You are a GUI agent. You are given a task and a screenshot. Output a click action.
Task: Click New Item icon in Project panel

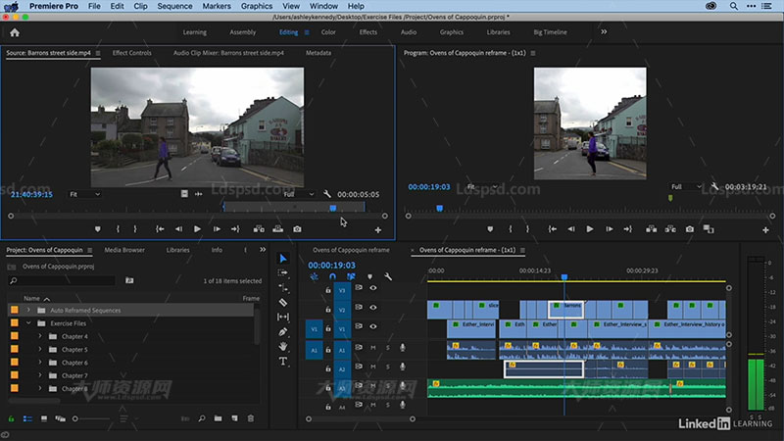(x=234, y=418)
